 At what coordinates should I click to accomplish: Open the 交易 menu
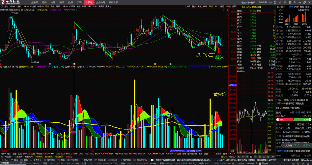point(53,2)
